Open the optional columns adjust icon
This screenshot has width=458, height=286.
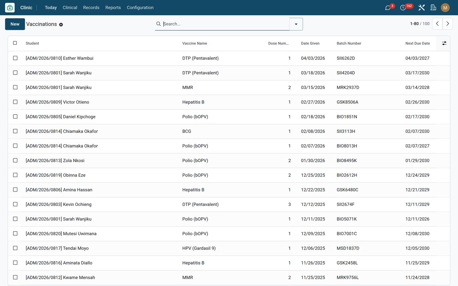tap(444, 43)
